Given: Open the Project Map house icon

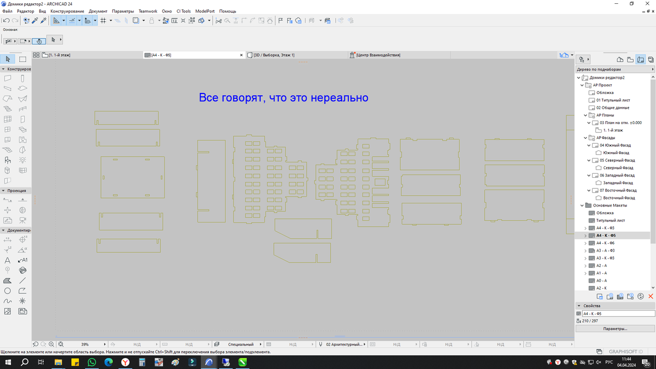Looking at the screenshot, I should pos(620,59).
